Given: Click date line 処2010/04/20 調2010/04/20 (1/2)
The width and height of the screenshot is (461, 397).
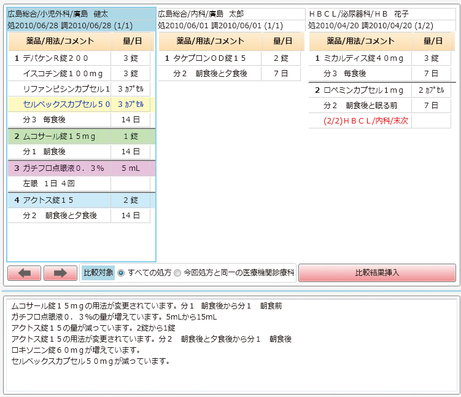Looking at the screenshot, I should coord(382,26).
